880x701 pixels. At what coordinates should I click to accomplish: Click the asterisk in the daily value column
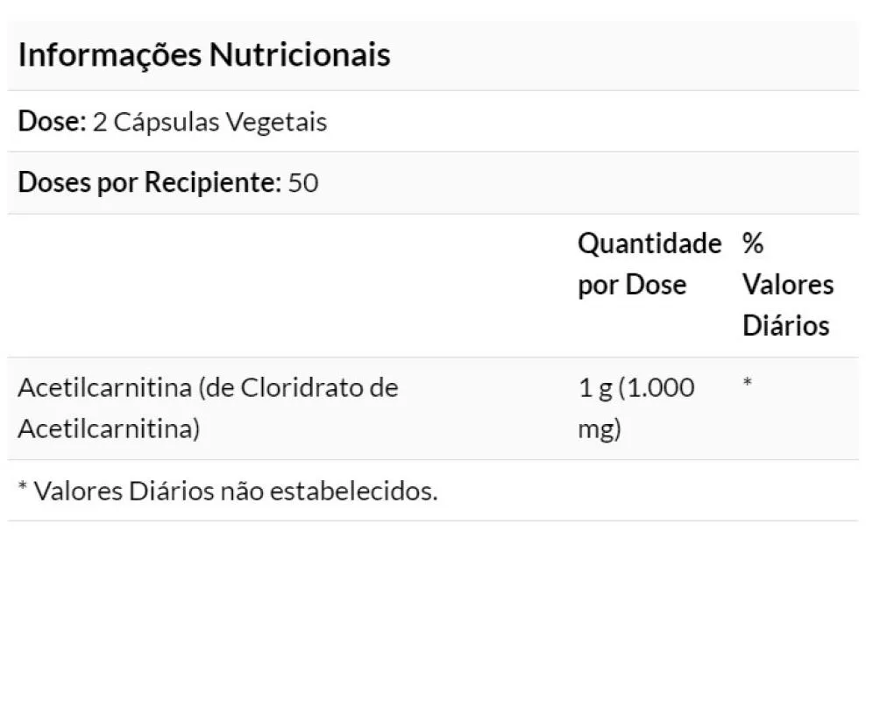point(748,383)
